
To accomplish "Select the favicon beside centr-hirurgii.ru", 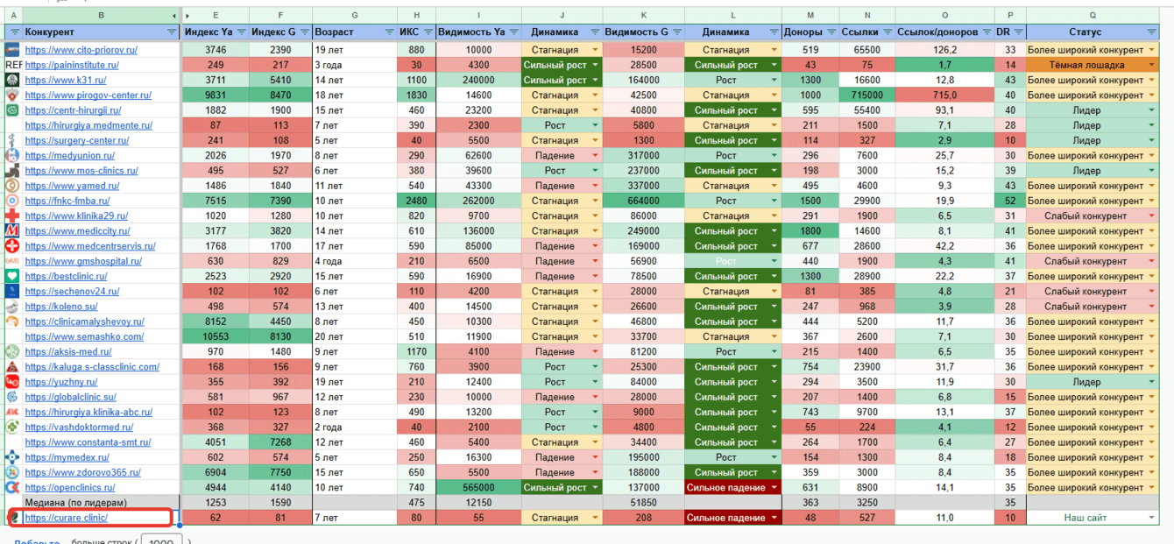I will 13,110.
